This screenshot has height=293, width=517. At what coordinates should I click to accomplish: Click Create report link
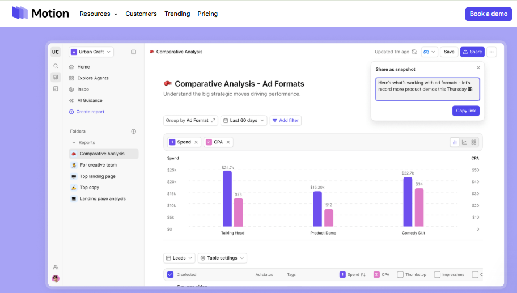[87, 112]
